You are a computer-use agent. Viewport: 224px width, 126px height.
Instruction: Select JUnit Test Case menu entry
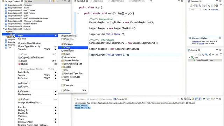[x=73, y=77]
